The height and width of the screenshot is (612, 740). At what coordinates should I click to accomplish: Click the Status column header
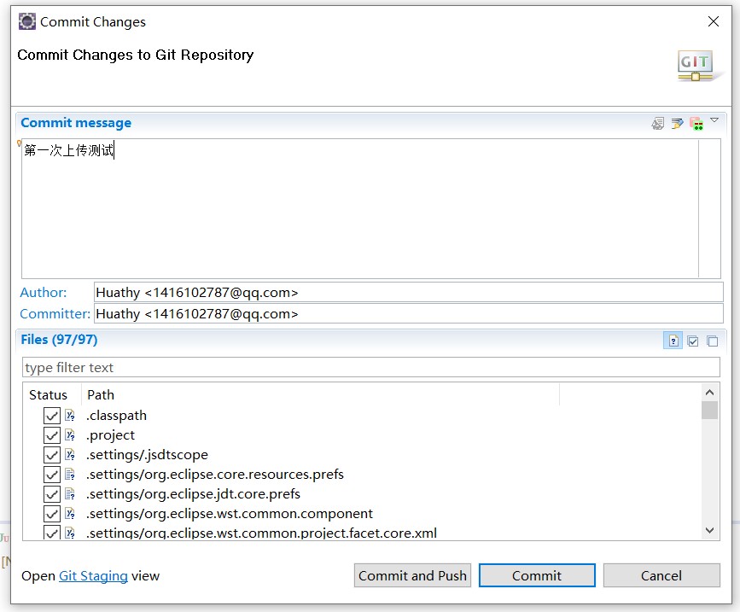click(x=48, y=394)
